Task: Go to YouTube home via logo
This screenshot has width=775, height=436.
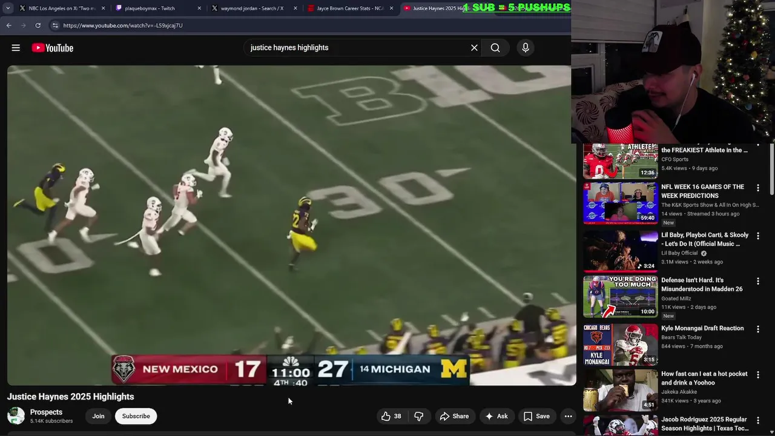Action: [53, 48]
